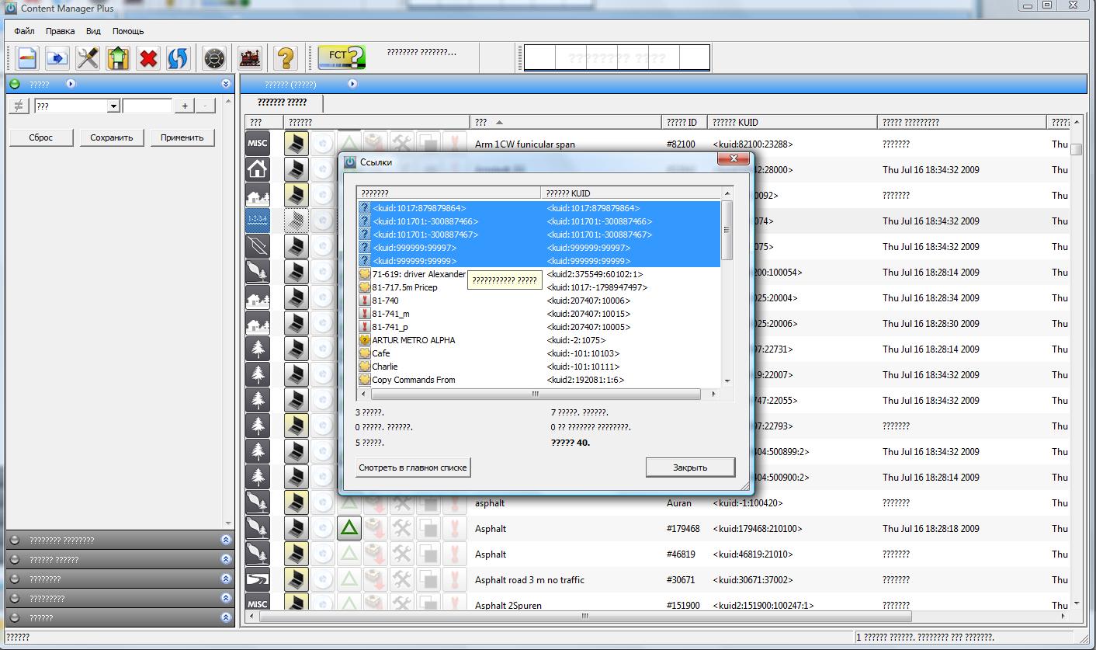Open the filter type combo box dropdown
1096x650 pixels.
(x=113, y=106)
